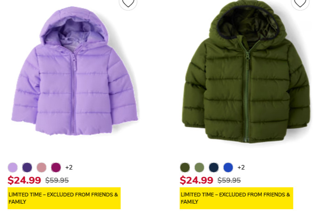Screen dimensions: 319x211
Task: Select the dark purple color swatch
Action: click(x=27, y=167)
